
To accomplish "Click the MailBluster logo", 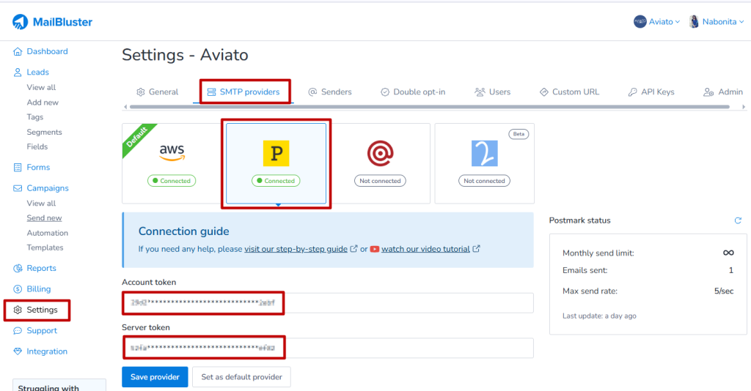I will click(x=52, y=22).
